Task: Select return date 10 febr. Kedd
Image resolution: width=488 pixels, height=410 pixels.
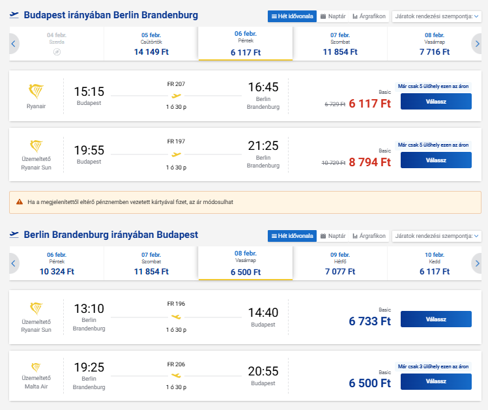Action: coord(435,263)
